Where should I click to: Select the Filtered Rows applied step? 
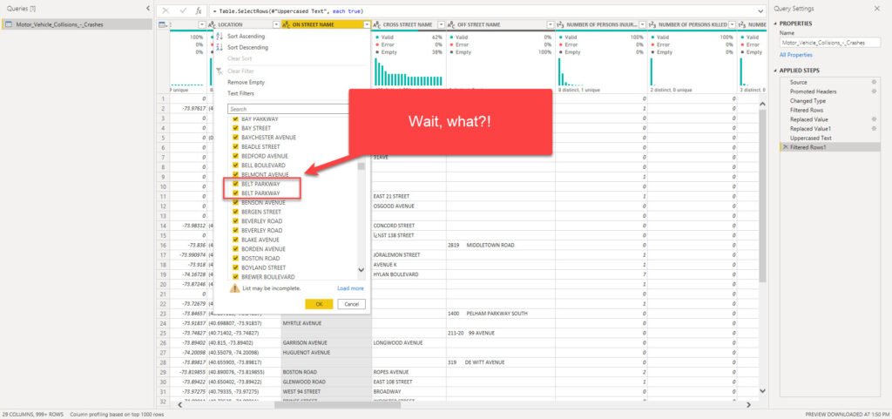pos(807,110)
